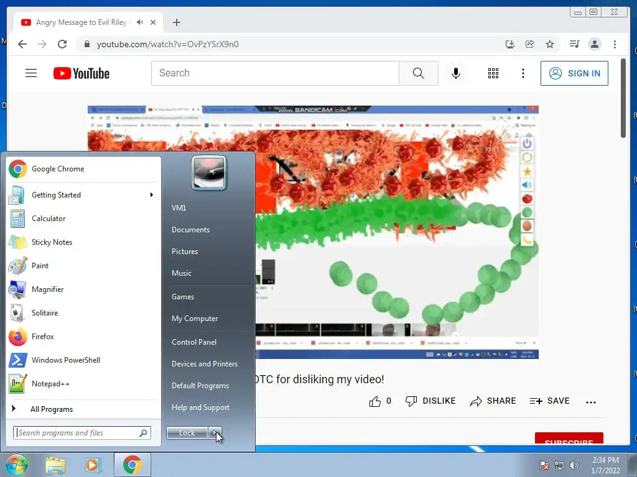Start Solitaire from the Start menu

pos(83,313)
